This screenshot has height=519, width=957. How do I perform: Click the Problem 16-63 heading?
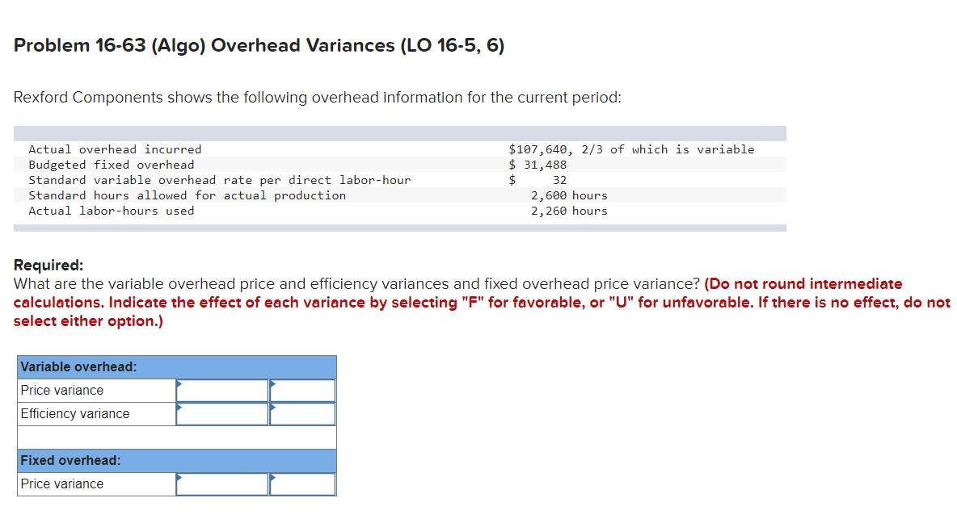(259, 45)
